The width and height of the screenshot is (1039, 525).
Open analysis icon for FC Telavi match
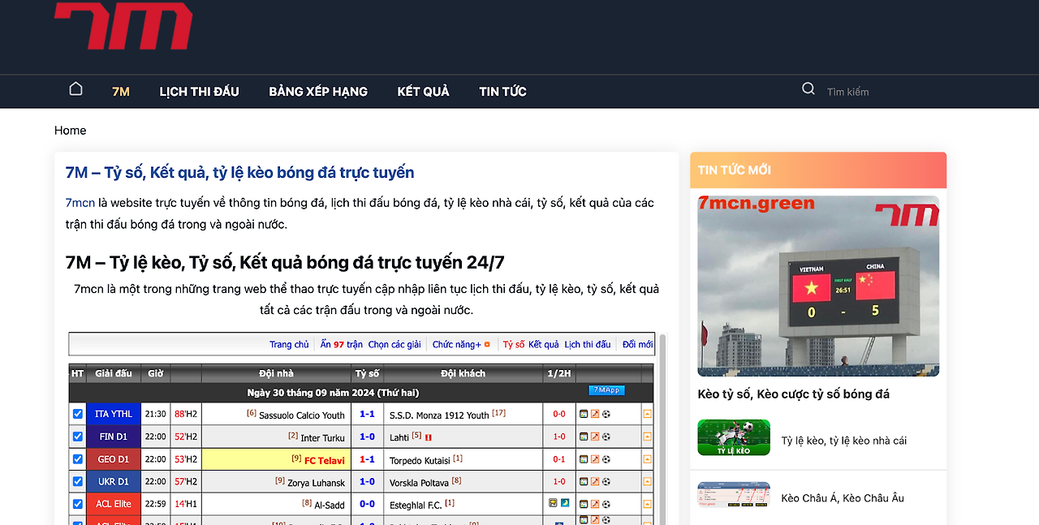tap(584, 459)
